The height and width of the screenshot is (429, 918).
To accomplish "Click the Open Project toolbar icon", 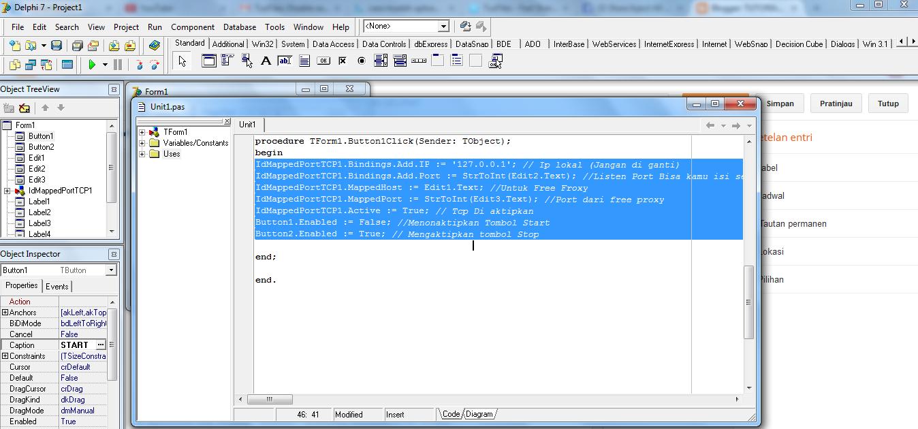I will [x=93, y=46].
